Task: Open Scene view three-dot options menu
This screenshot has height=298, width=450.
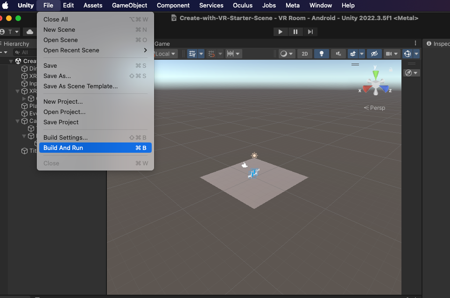Action: [415, 43]
